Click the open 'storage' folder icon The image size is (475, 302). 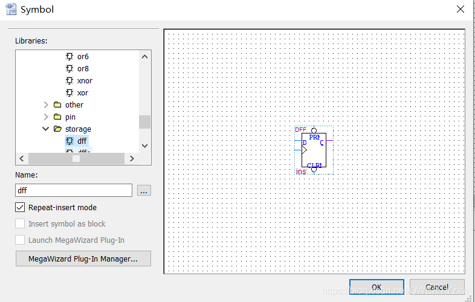click(57, 129)
